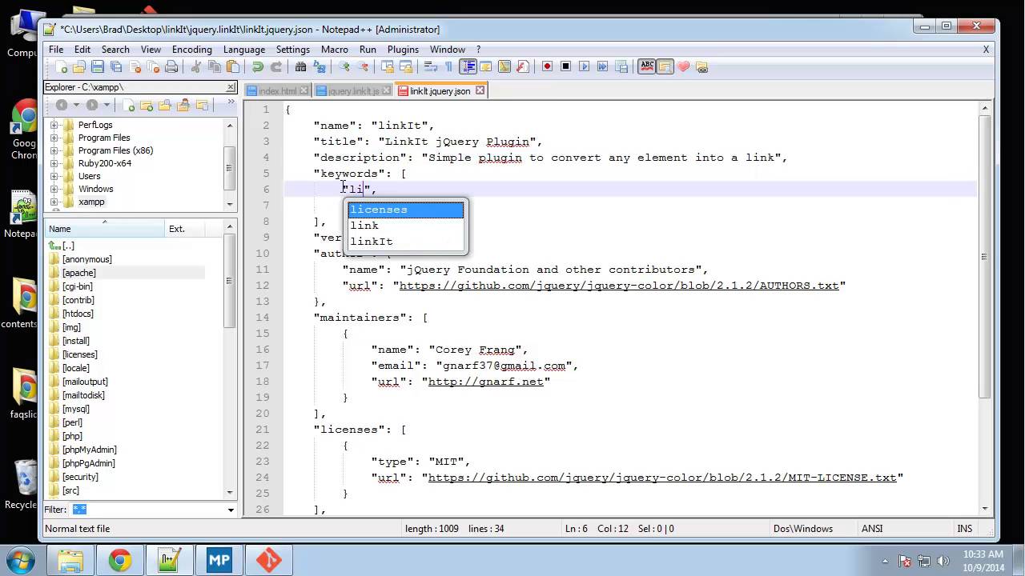Switch to index.html tab
The height and width of the screenshot is (576, 1025).
[x=277, y=91]
